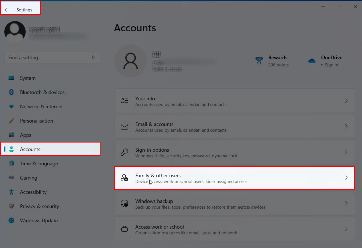Click the Rewards medal icon
362x248 pixels.
pos(259,61)
